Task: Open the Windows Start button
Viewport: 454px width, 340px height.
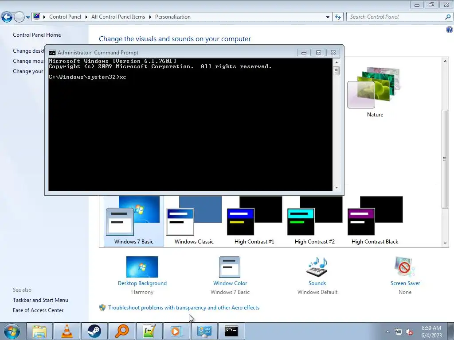Action: pos(12,331)
